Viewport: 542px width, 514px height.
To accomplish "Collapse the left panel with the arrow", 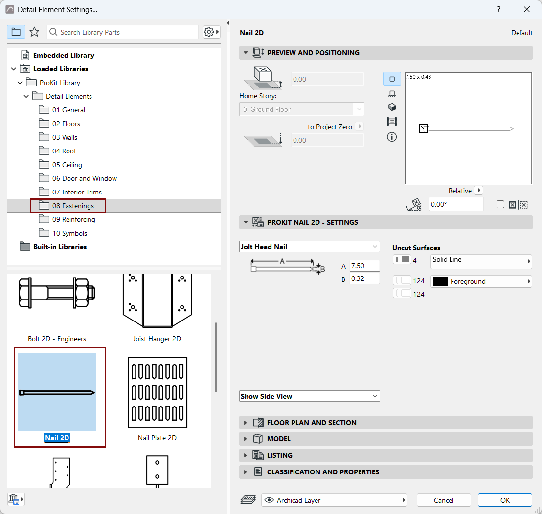I will (228, 23).
